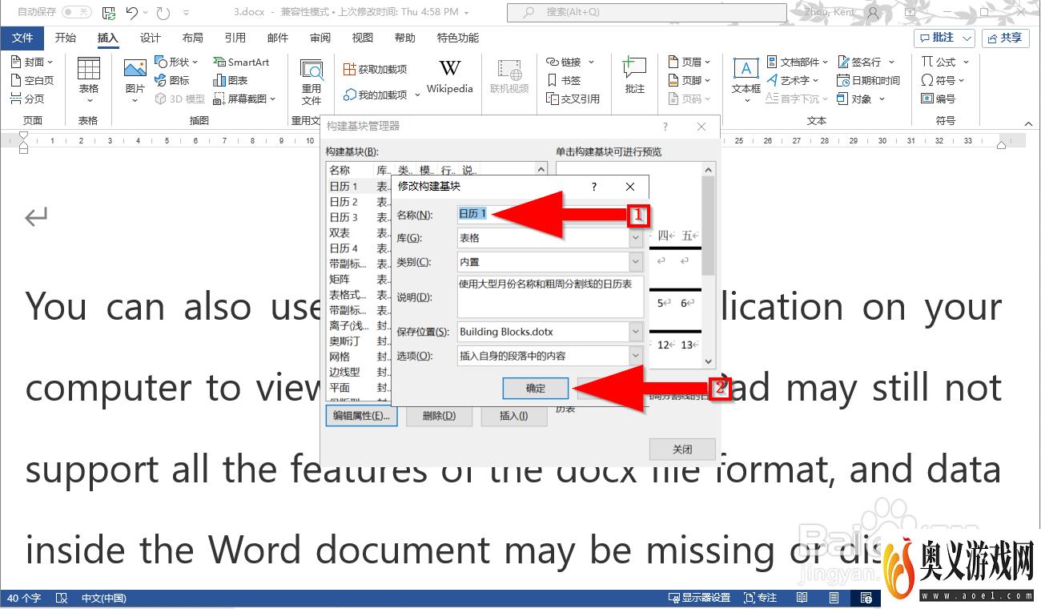The image size is (1041, 609).
Task: Switch to the 引用 tab
Action: pos(235,38)
